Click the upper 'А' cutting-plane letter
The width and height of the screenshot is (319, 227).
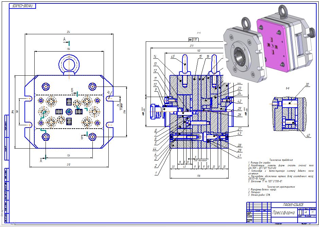[65, 39]
